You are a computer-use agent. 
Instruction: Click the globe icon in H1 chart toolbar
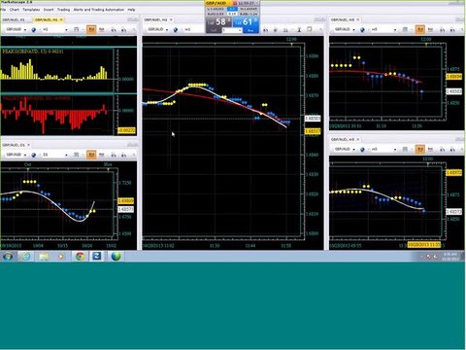[34, 29]
